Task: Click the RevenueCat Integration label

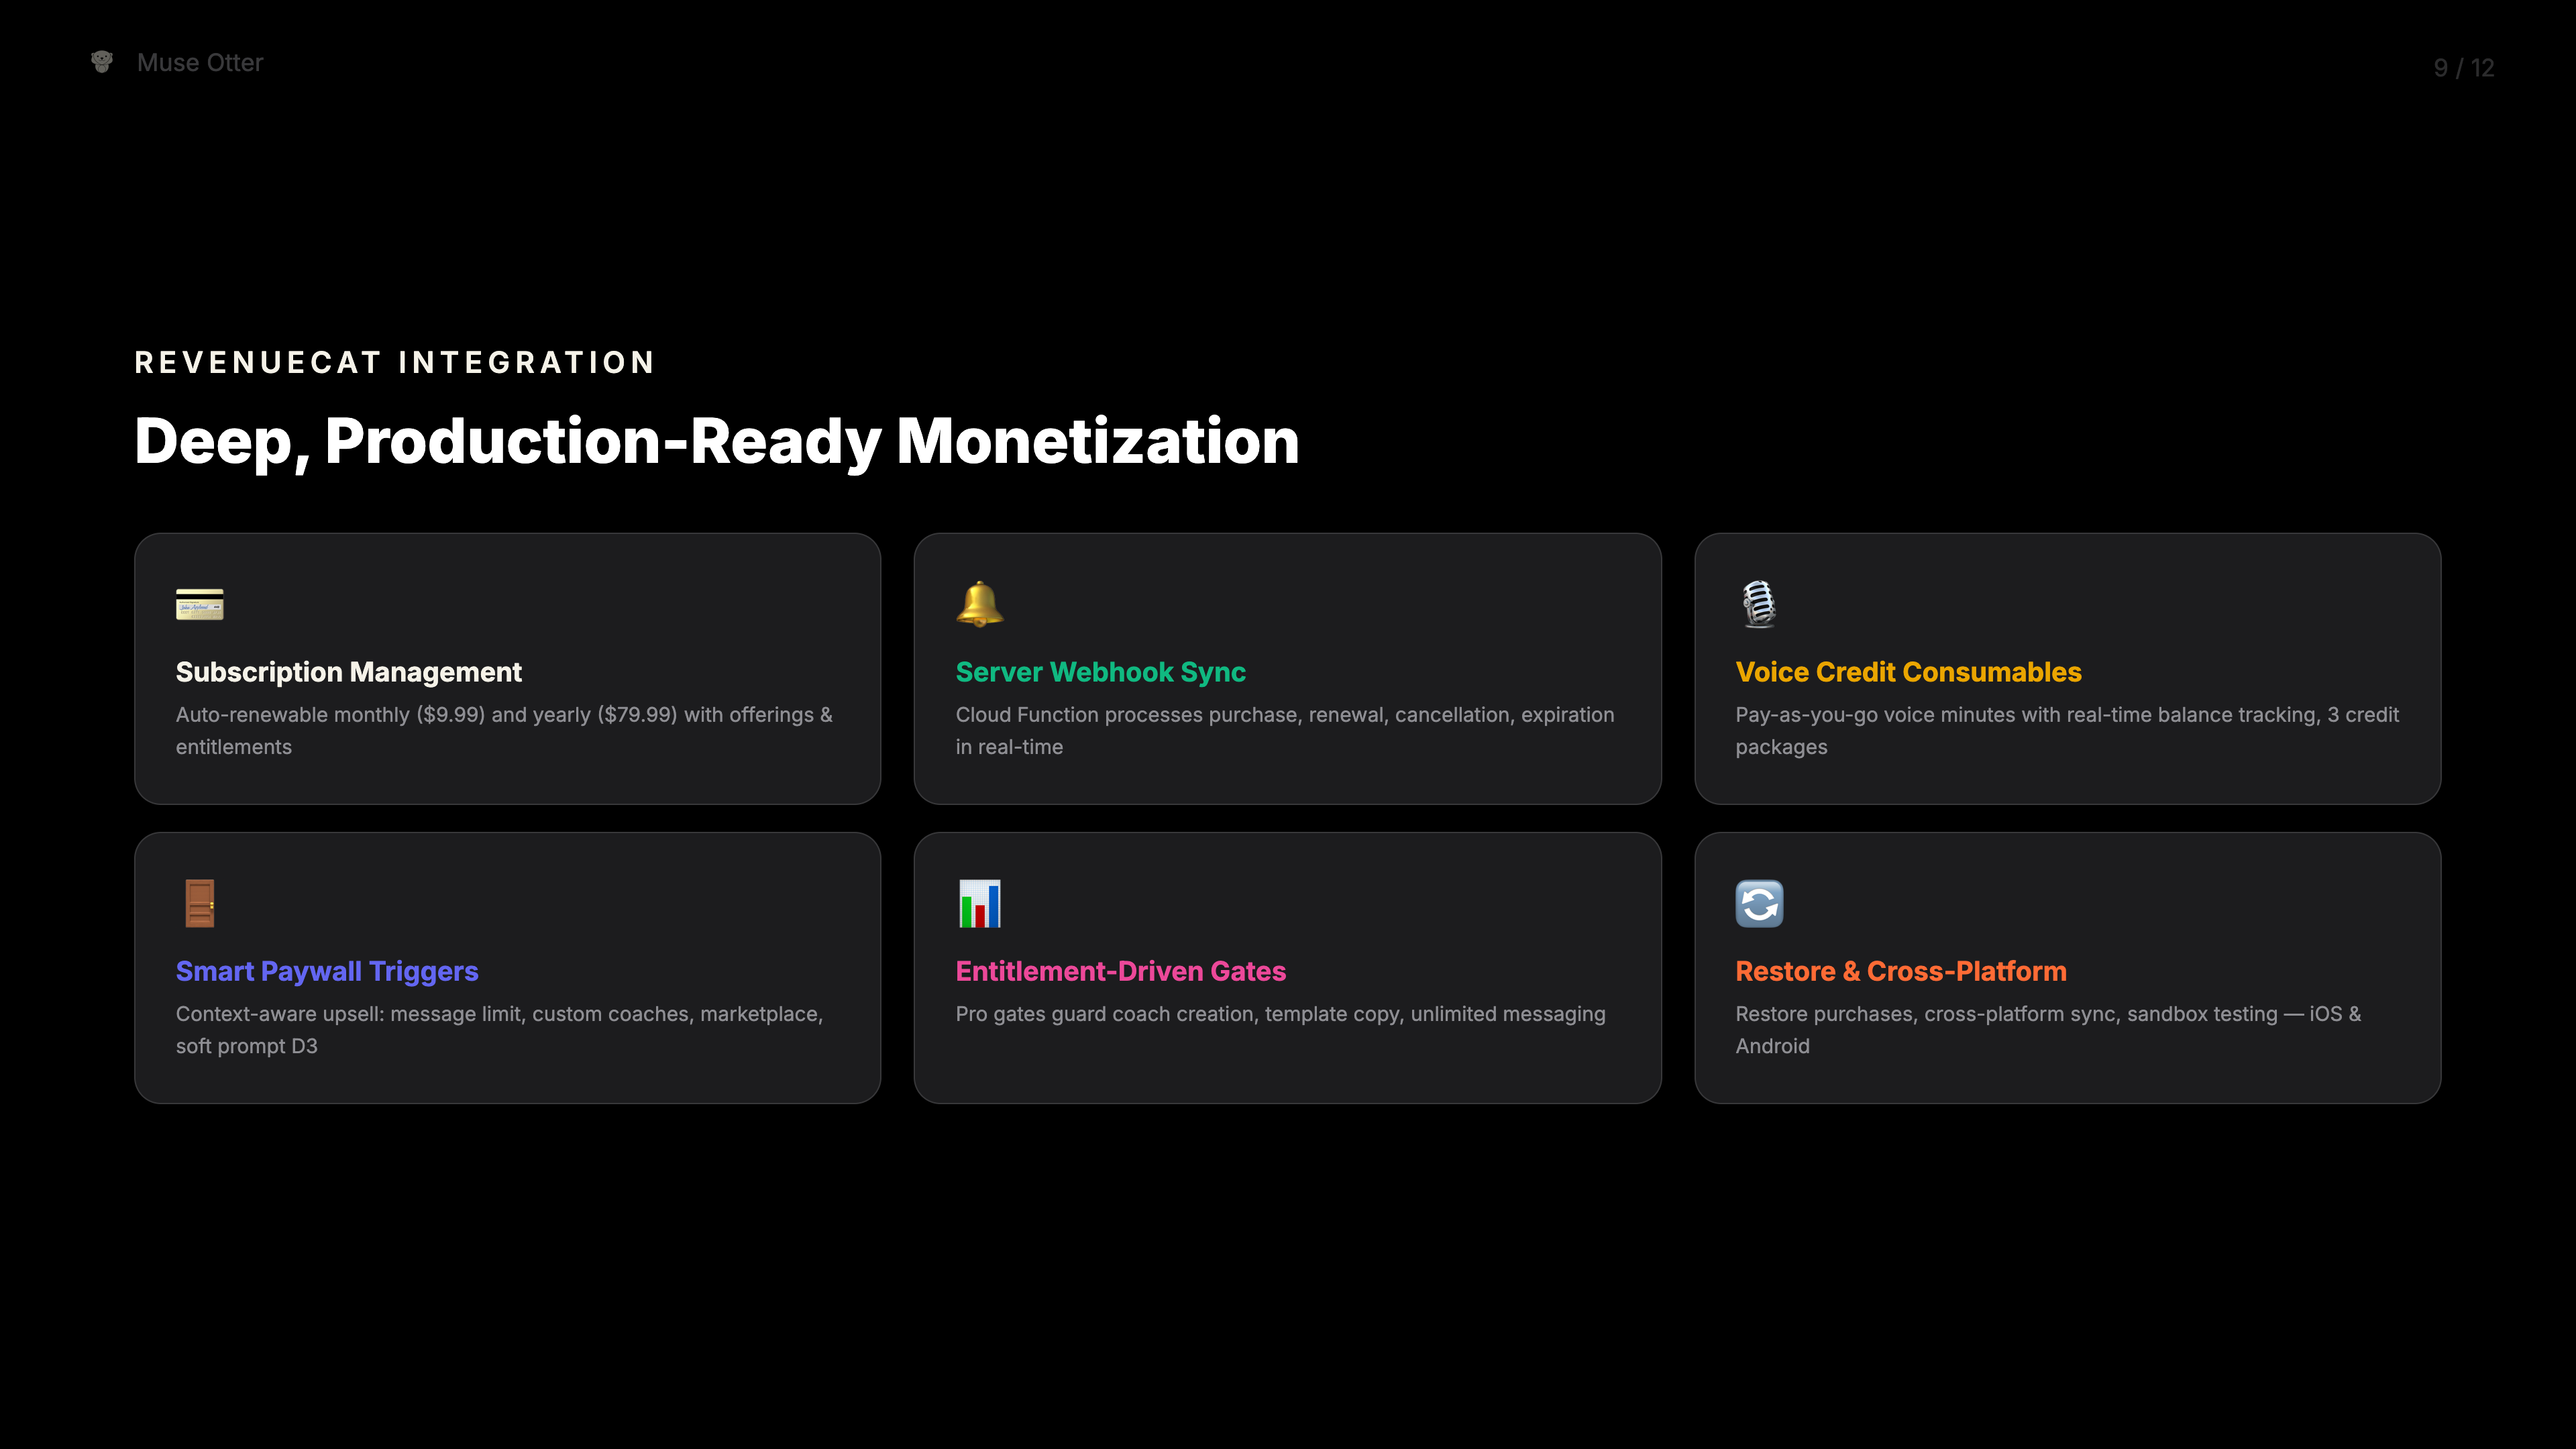Action: click(395, 362)
